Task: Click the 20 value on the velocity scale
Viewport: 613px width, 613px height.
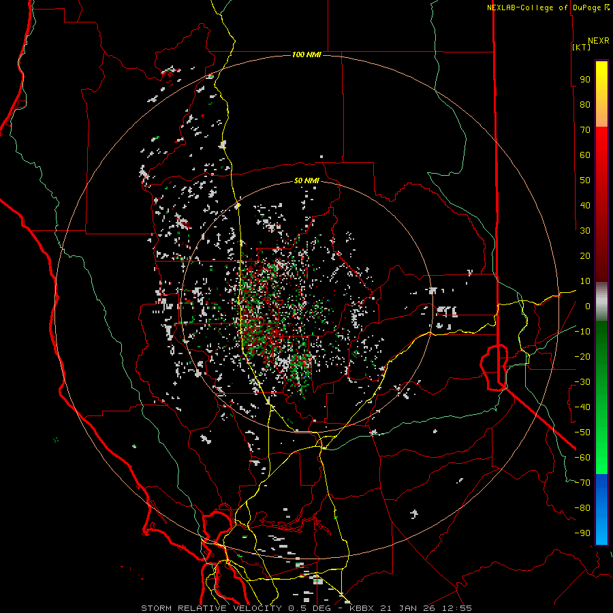Action: pyautogui.click(x=585, y=256)
